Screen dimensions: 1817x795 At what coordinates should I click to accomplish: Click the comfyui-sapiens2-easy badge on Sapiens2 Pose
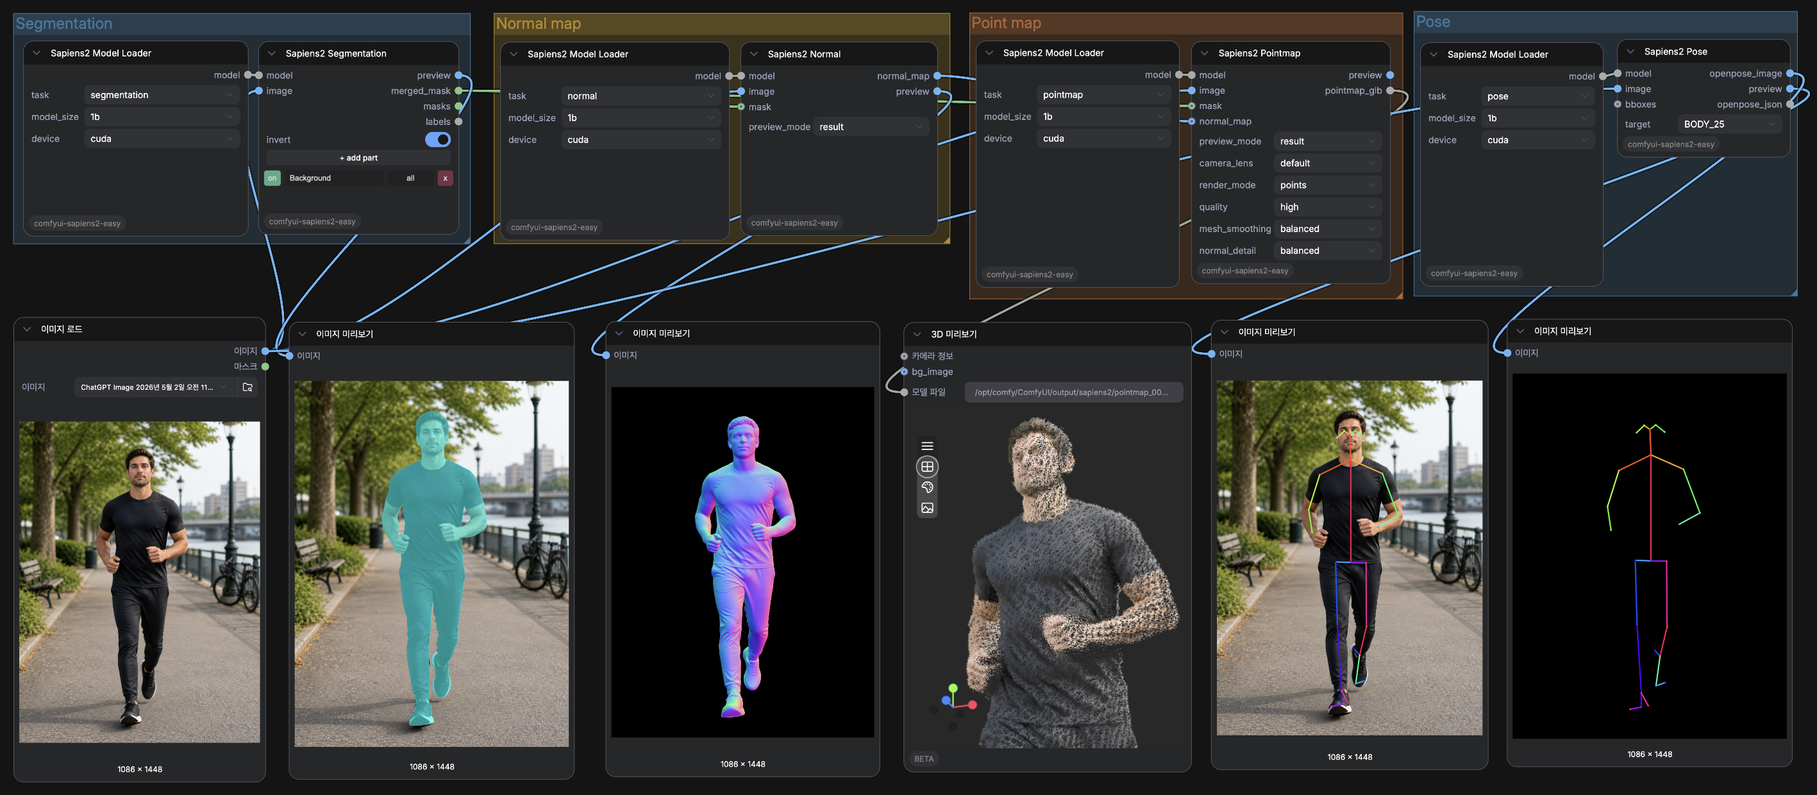tap(1670, 145)
